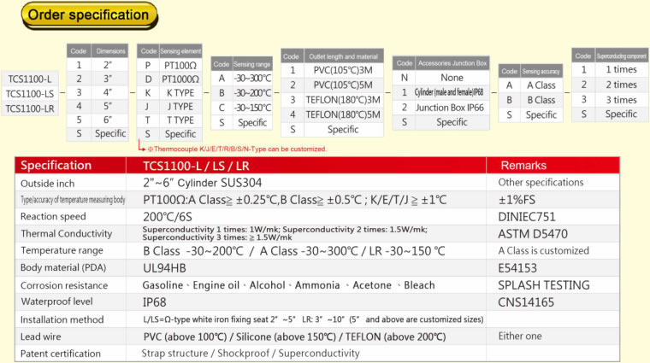Click the 'Waterproof level' row label
The image size is (650, 363).
click(56, 302)
